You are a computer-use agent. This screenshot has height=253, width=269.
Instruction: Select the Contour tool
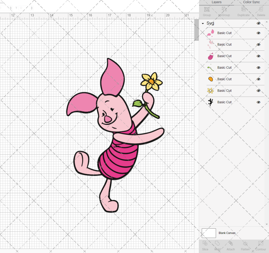coord(261,243)
